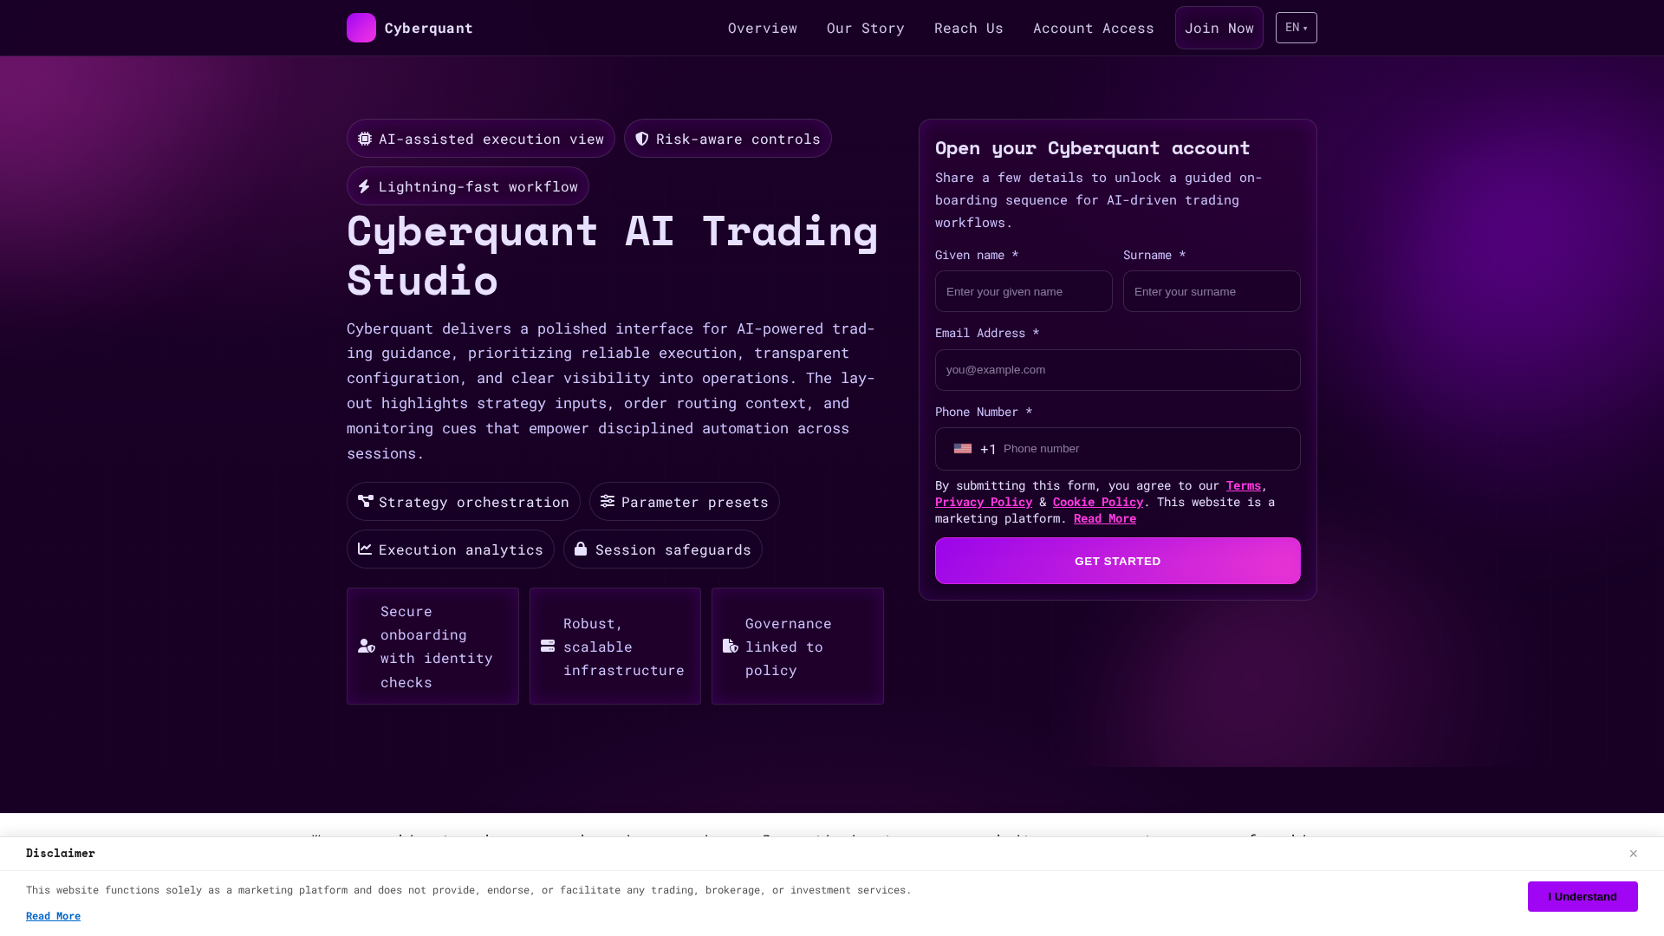Click the Strategy orchestration chip
The width and height of the screenshot is (1664, 936).
pyautogui.click(x=464, y=502)
